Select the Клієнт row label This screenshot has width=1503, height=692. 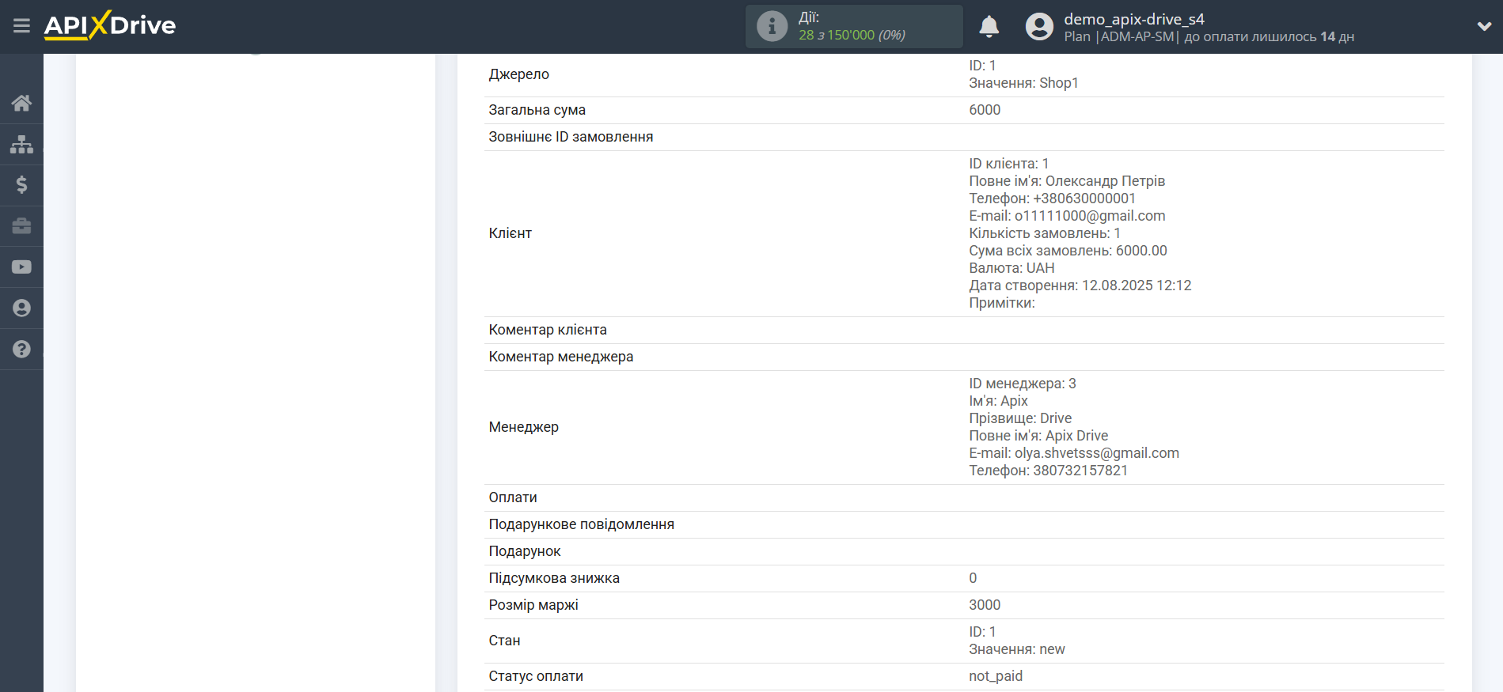[510, 233]
